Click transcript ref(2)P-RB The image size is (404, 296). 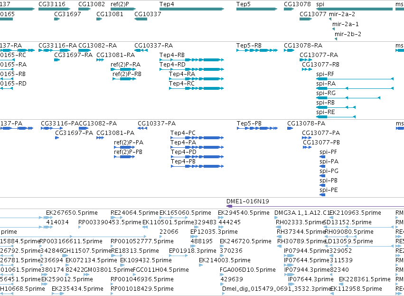[124, 79]
